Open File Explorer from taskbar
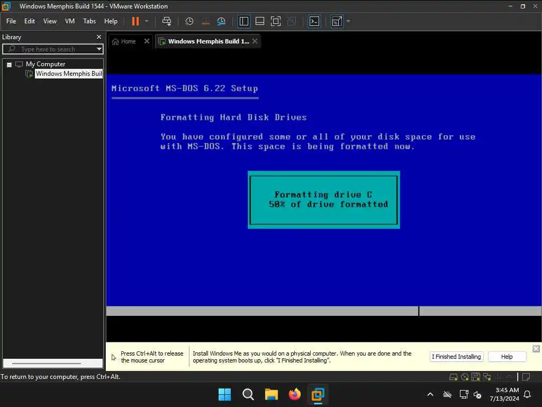The height and width of the screenshot is (407, 542). click(x=272, y=394)
